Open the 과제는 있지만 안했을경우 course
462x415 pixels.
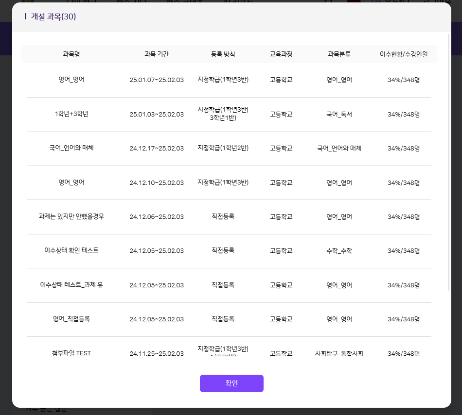coord(71,216)
